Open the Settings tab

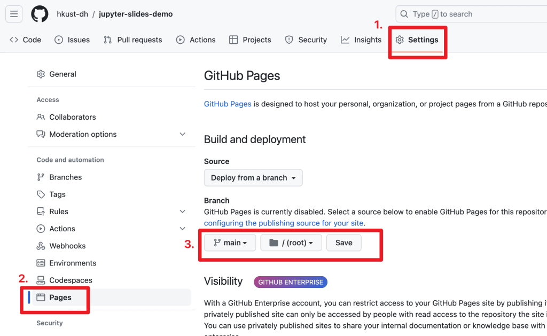point(417,40)
